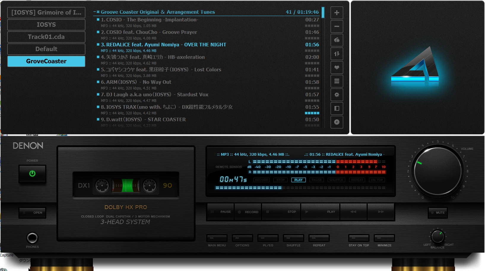Screen dimensions: 485x271
Task: Toggle the MUTE button
Action: pos(438,213)
